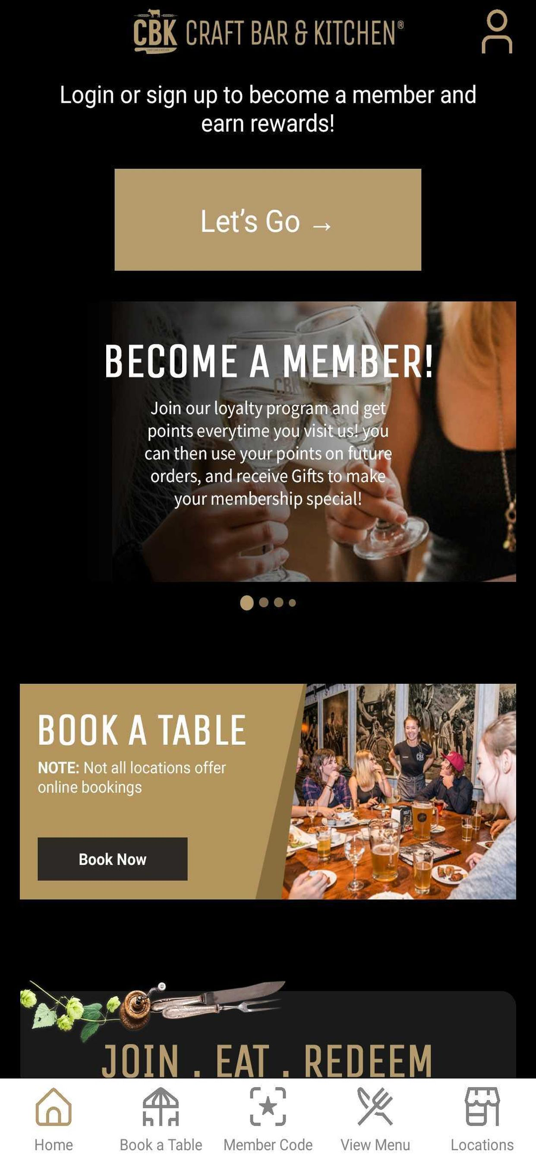Open the user profile icon

(497, 32)
